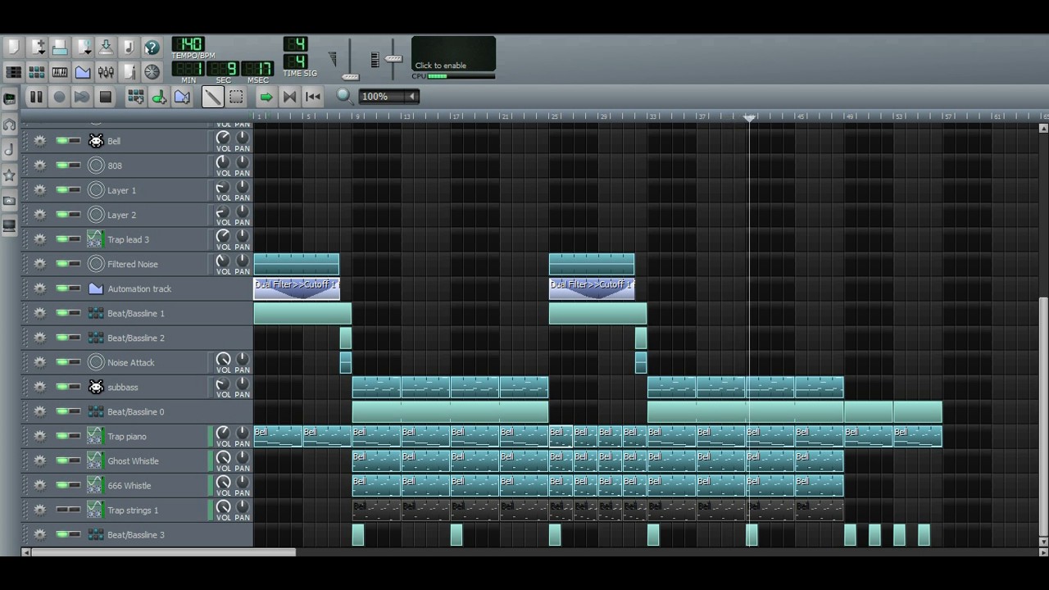Open My Computer sidebar tab

pos(10,226)
